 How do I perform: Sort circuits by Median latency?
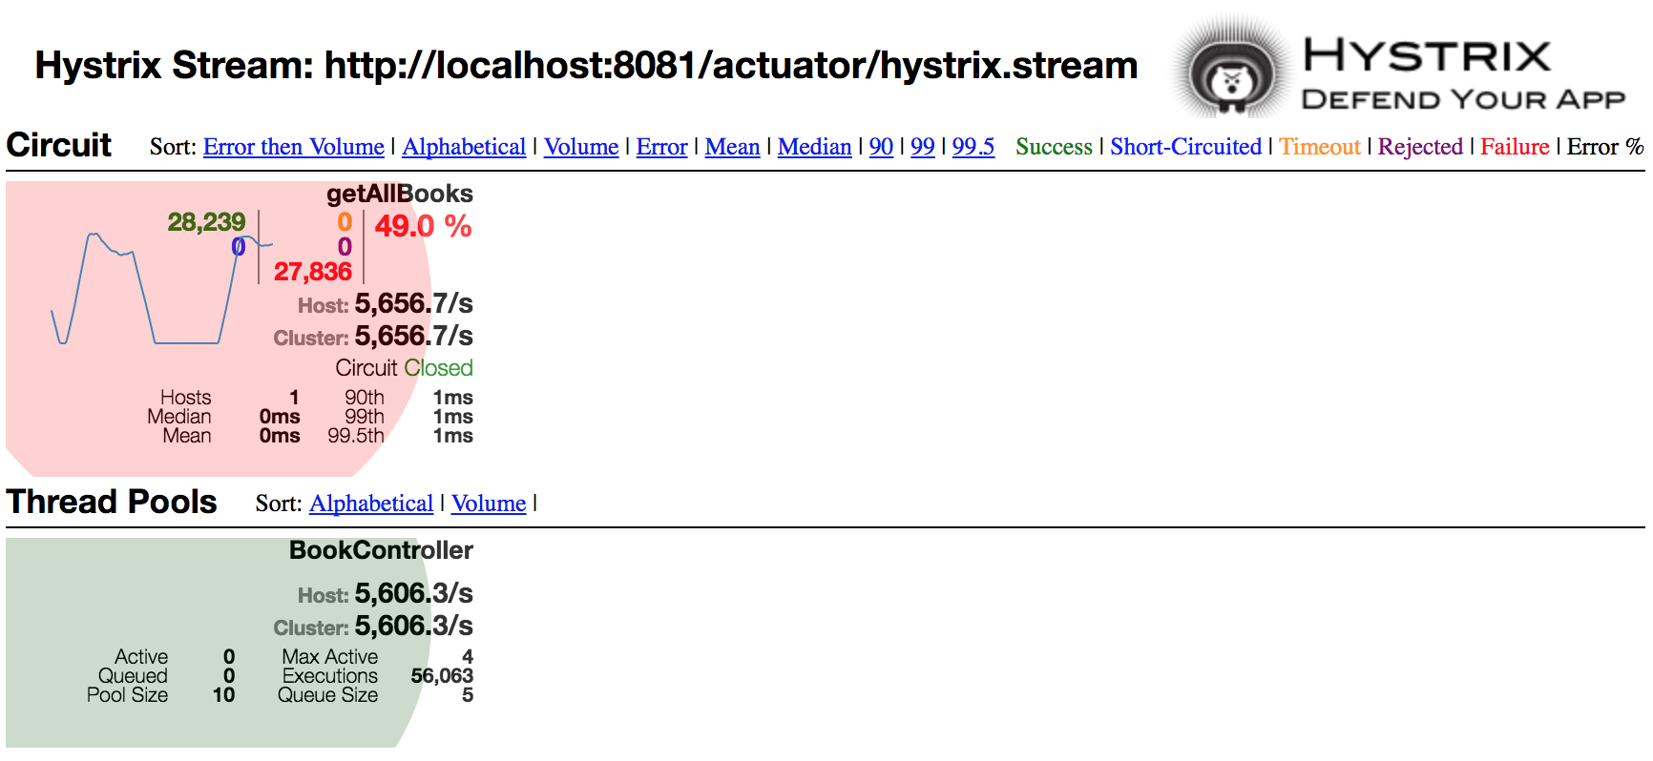pyautogui.click(x=814, y=147)
